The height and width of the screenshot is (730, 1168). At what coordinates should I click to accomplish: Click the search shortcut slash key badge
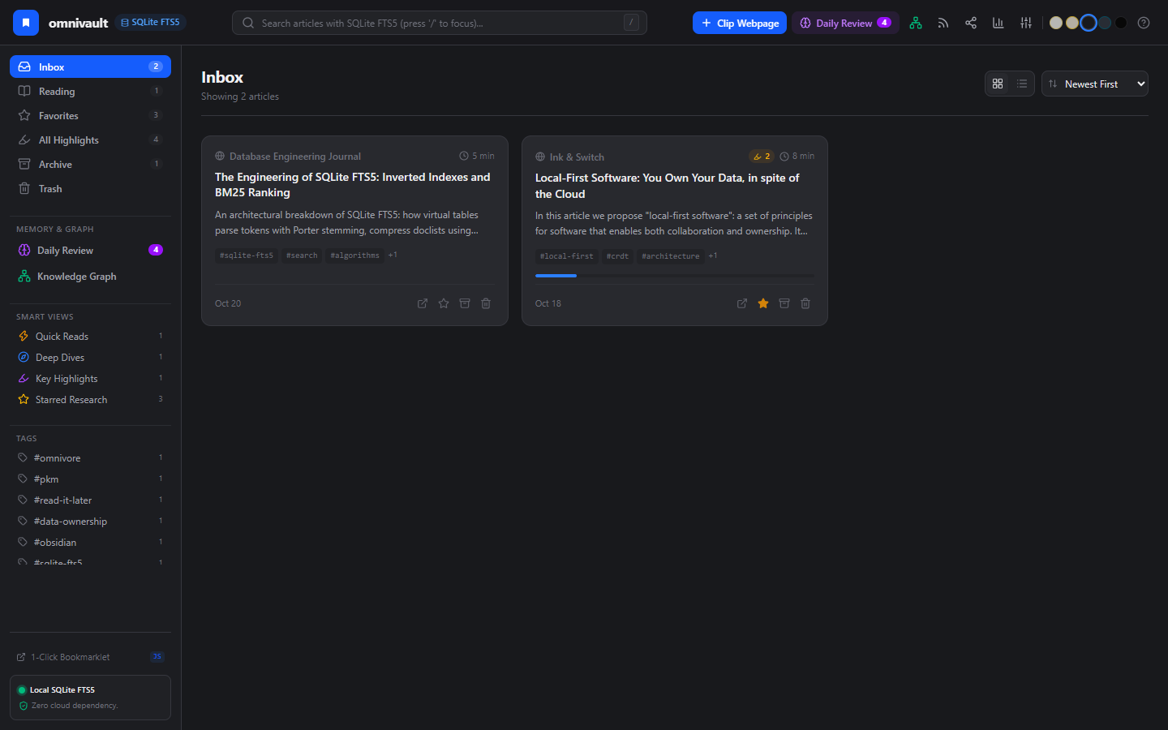click(x=631, y=23)
